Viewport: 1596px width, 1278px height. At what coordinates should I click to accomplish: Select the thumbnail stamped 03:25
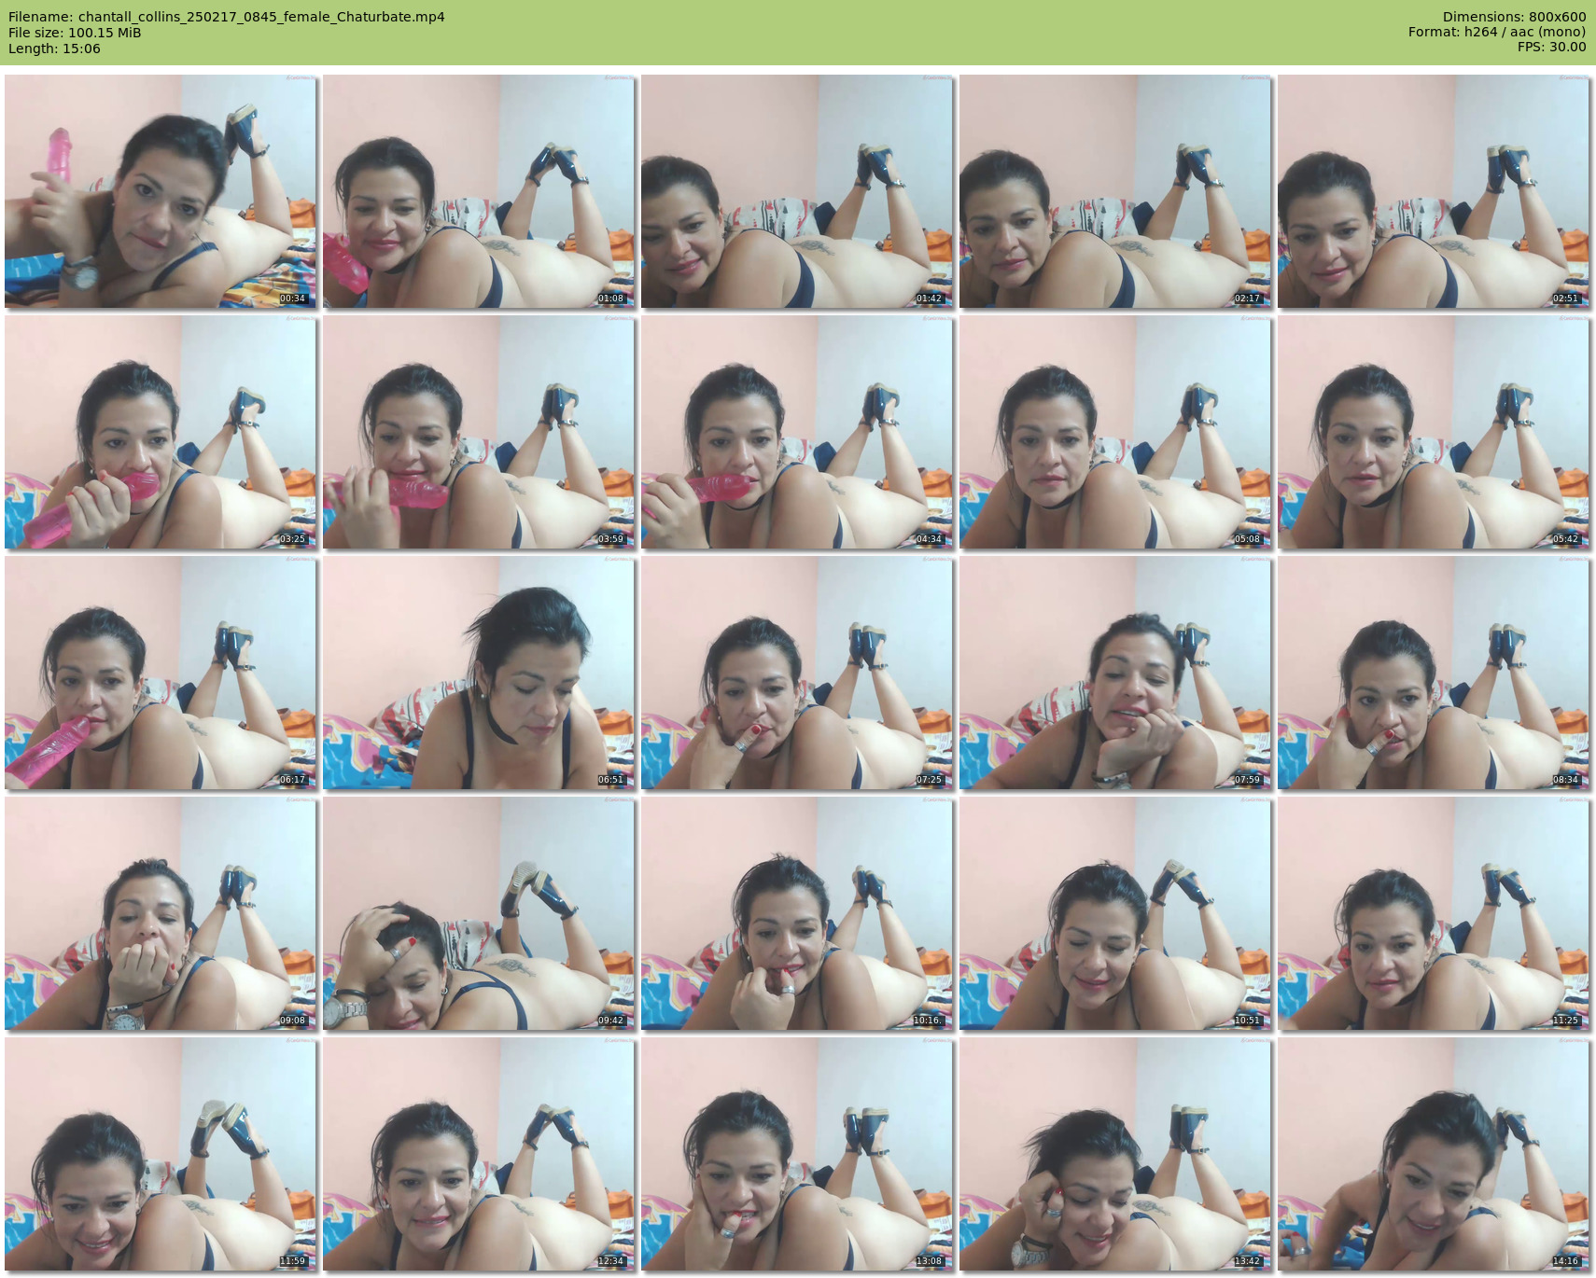point(161,432)
